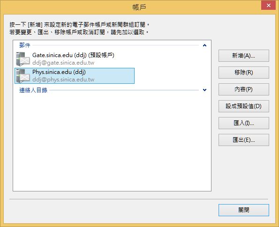
Task: Select the Gate.sinica.edu (ddj) account
Action: 75,59
